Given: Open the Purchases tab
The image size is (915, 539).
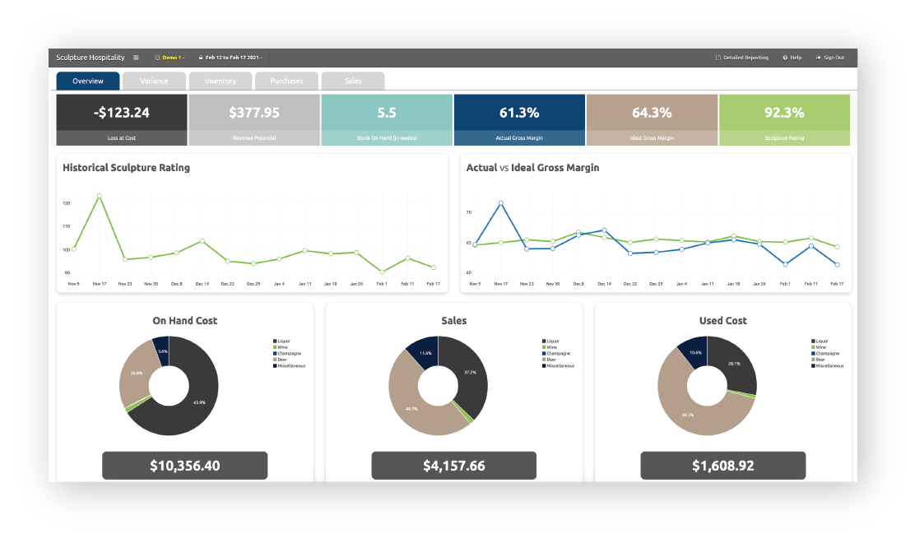Looking at the screenshot, I should click(x=286, y=81).
